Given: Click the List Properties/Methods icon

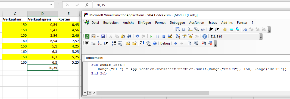Looking at the screenshot, I should tap(177, 29).
